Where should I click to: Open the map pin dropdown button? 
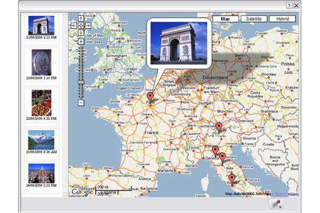click(276, 204)
